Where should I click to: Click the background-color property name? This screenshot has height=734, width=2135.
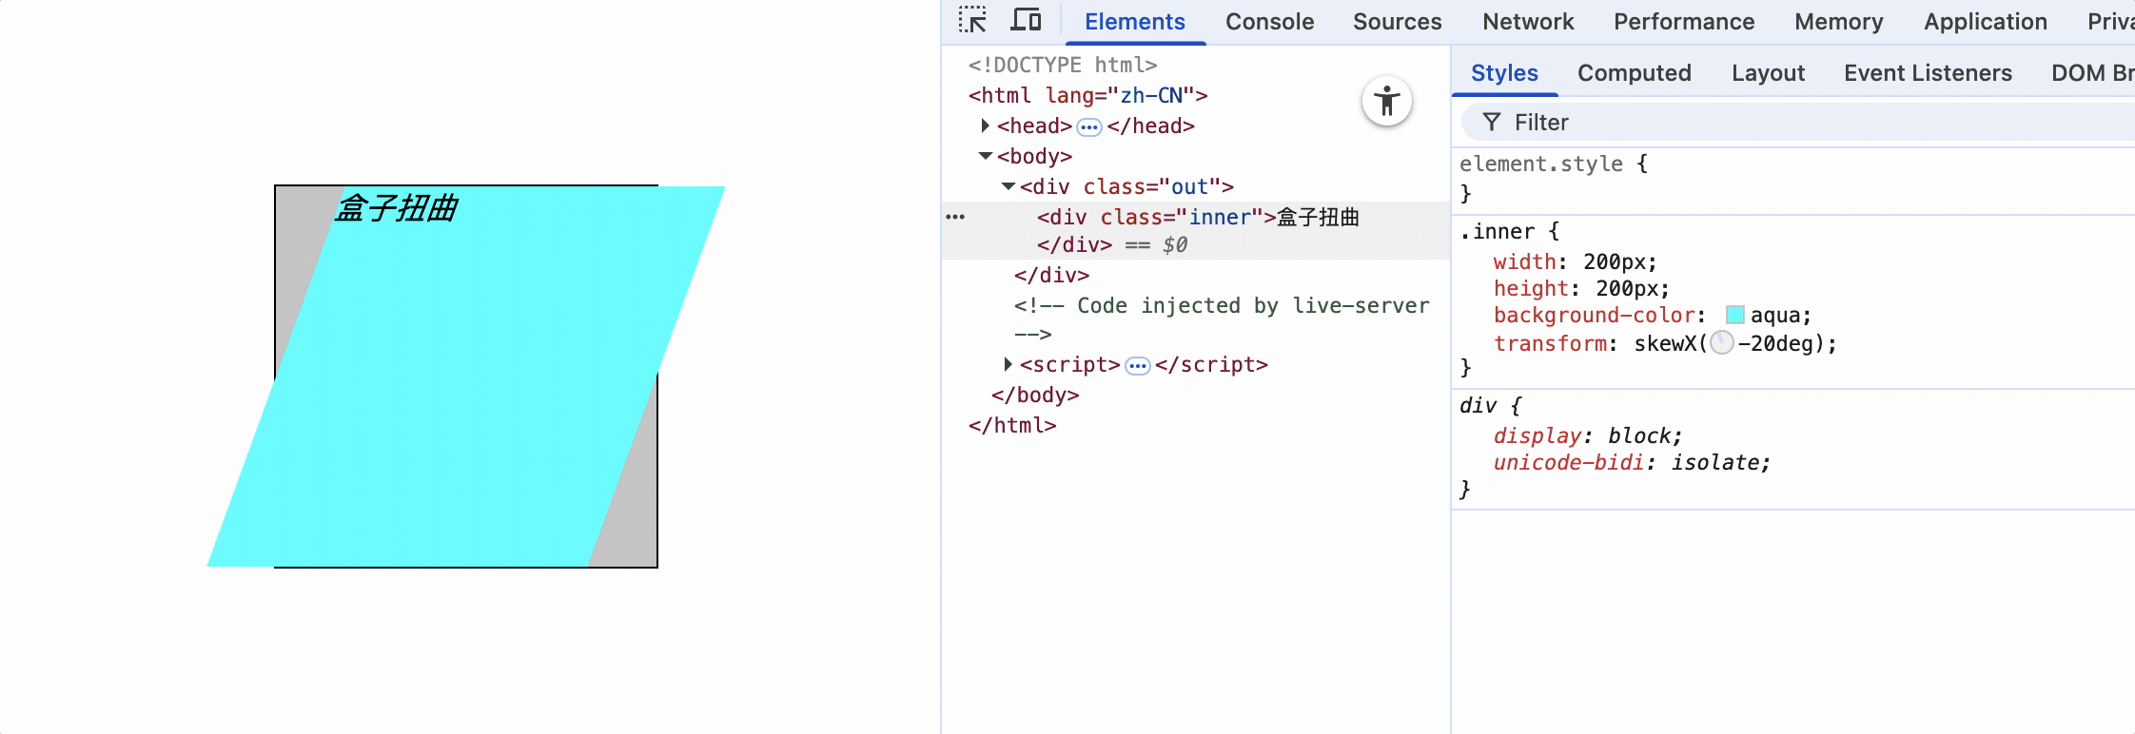[1595, 315]
